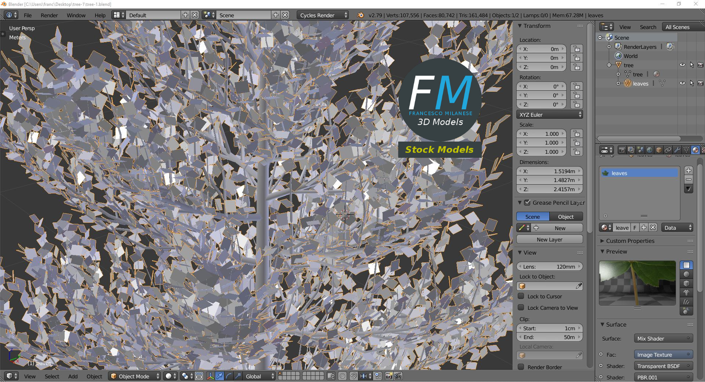Viewport: 705px width, 382px height.
Task: Open the Object properties cube tab
Action: coord(659,150)
